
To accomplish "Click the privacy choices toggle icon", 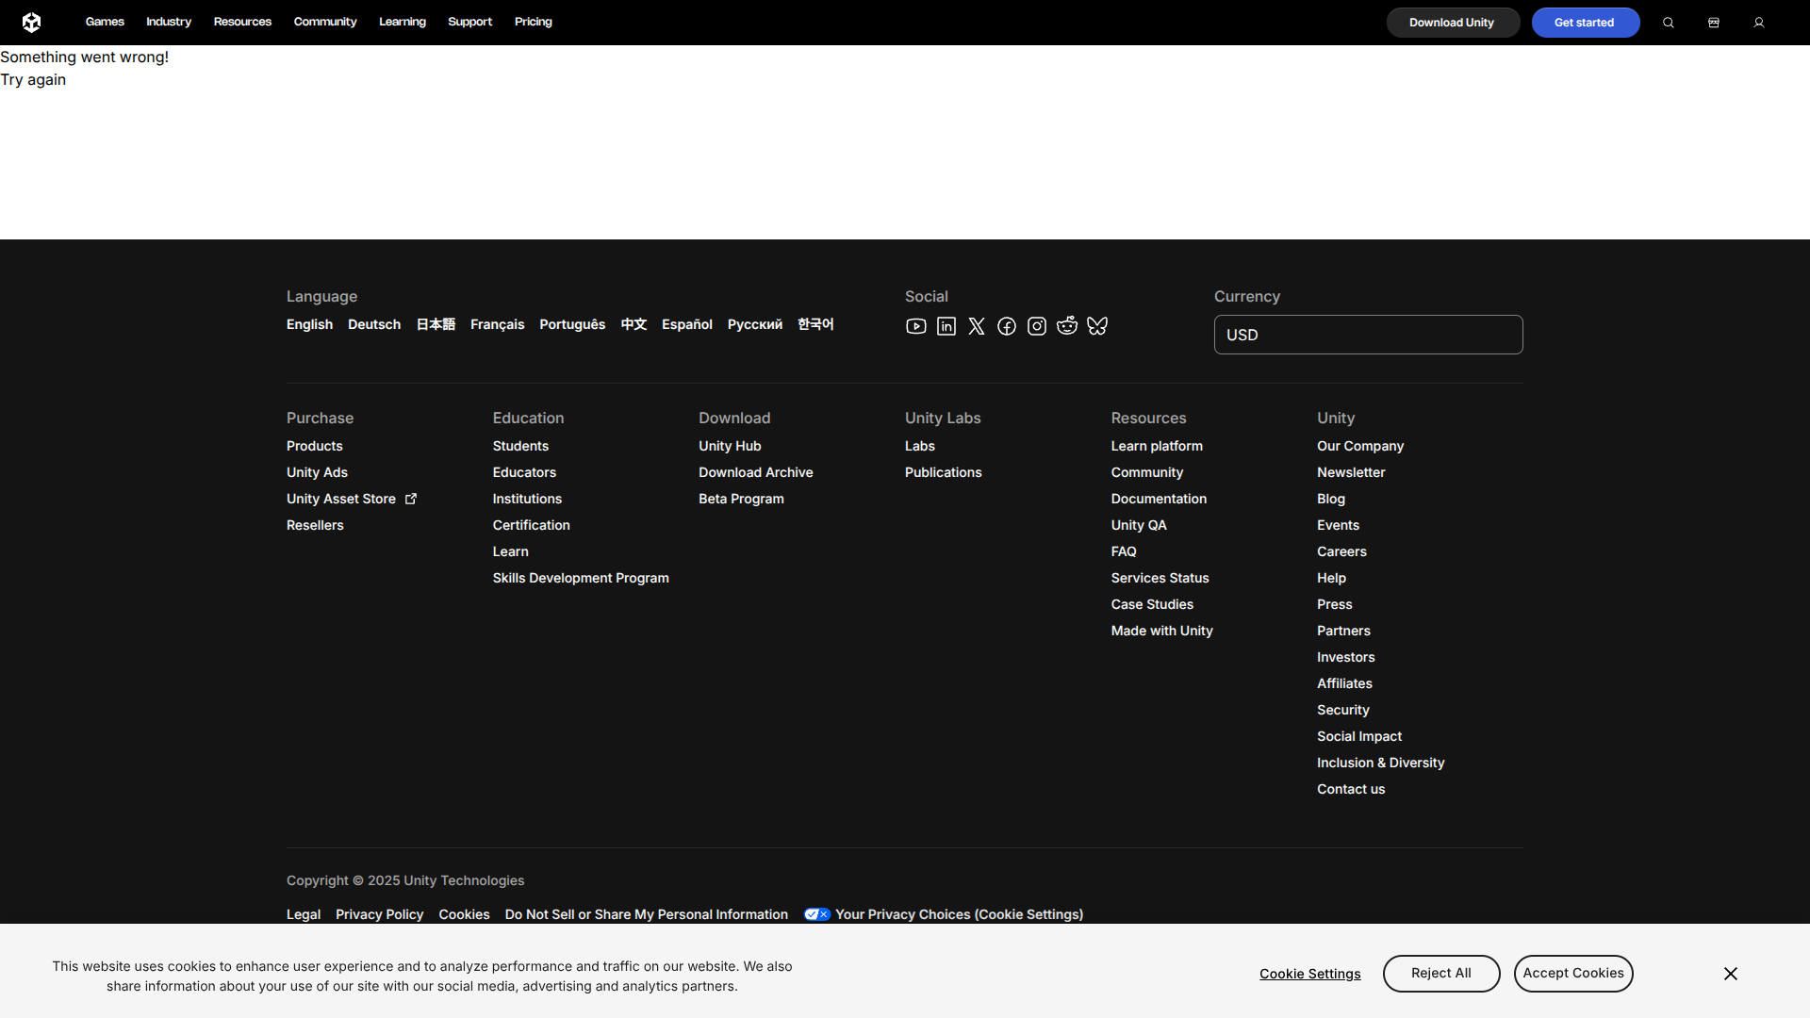I will (817, 914).
